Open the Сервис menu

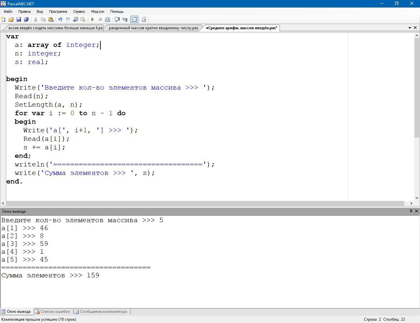[x=79, y=11]
